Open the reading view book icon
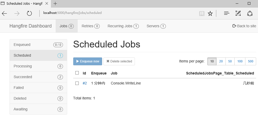Viewport: 258px width, 123px height. click(x=202, y=13)
